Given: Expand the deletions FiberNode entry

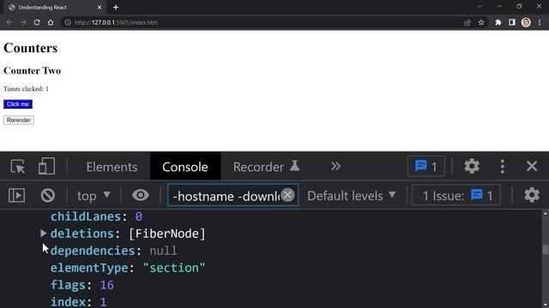Looking at the screenshot, I should pyautogui.click(x=44, y=234).
